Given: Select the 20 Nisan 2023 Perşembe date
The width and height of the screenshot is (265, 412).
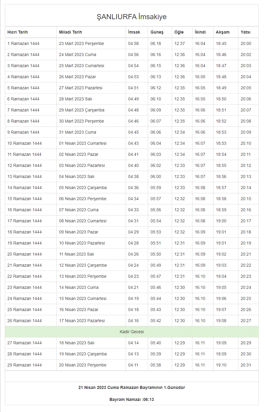Looking at the screenshot, I should pyautogui.click(x=83, y=365).
